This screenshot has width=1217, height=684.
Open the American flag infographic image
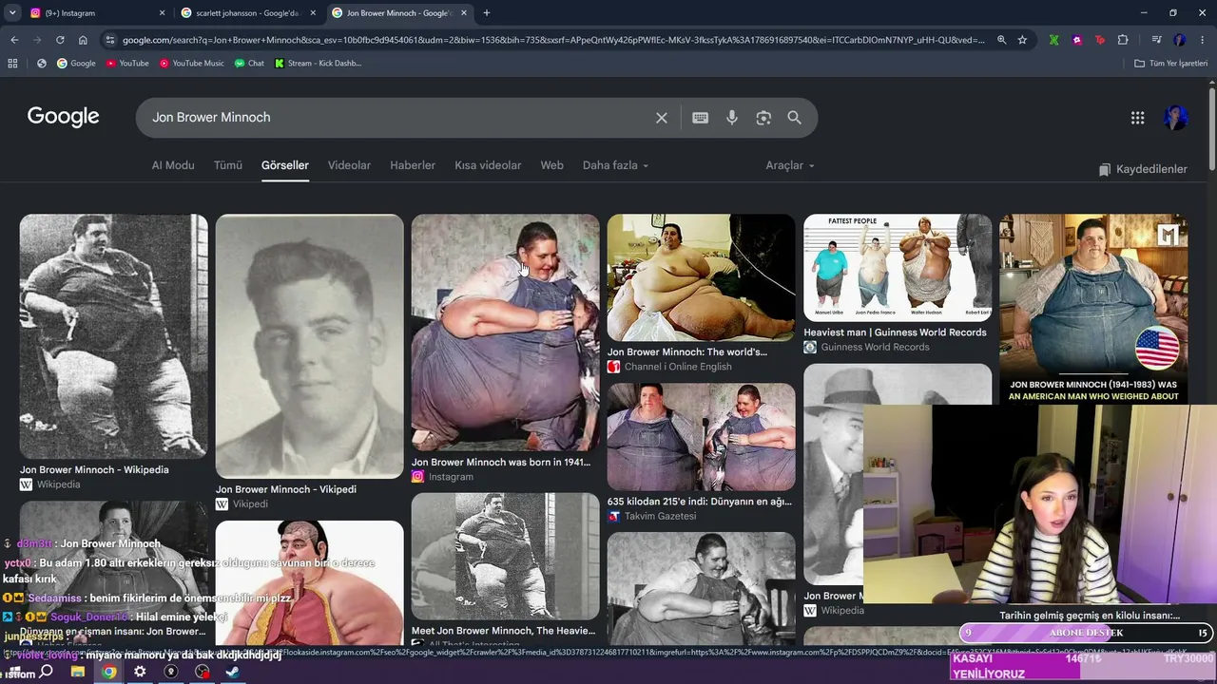[x=1093, y=309]
